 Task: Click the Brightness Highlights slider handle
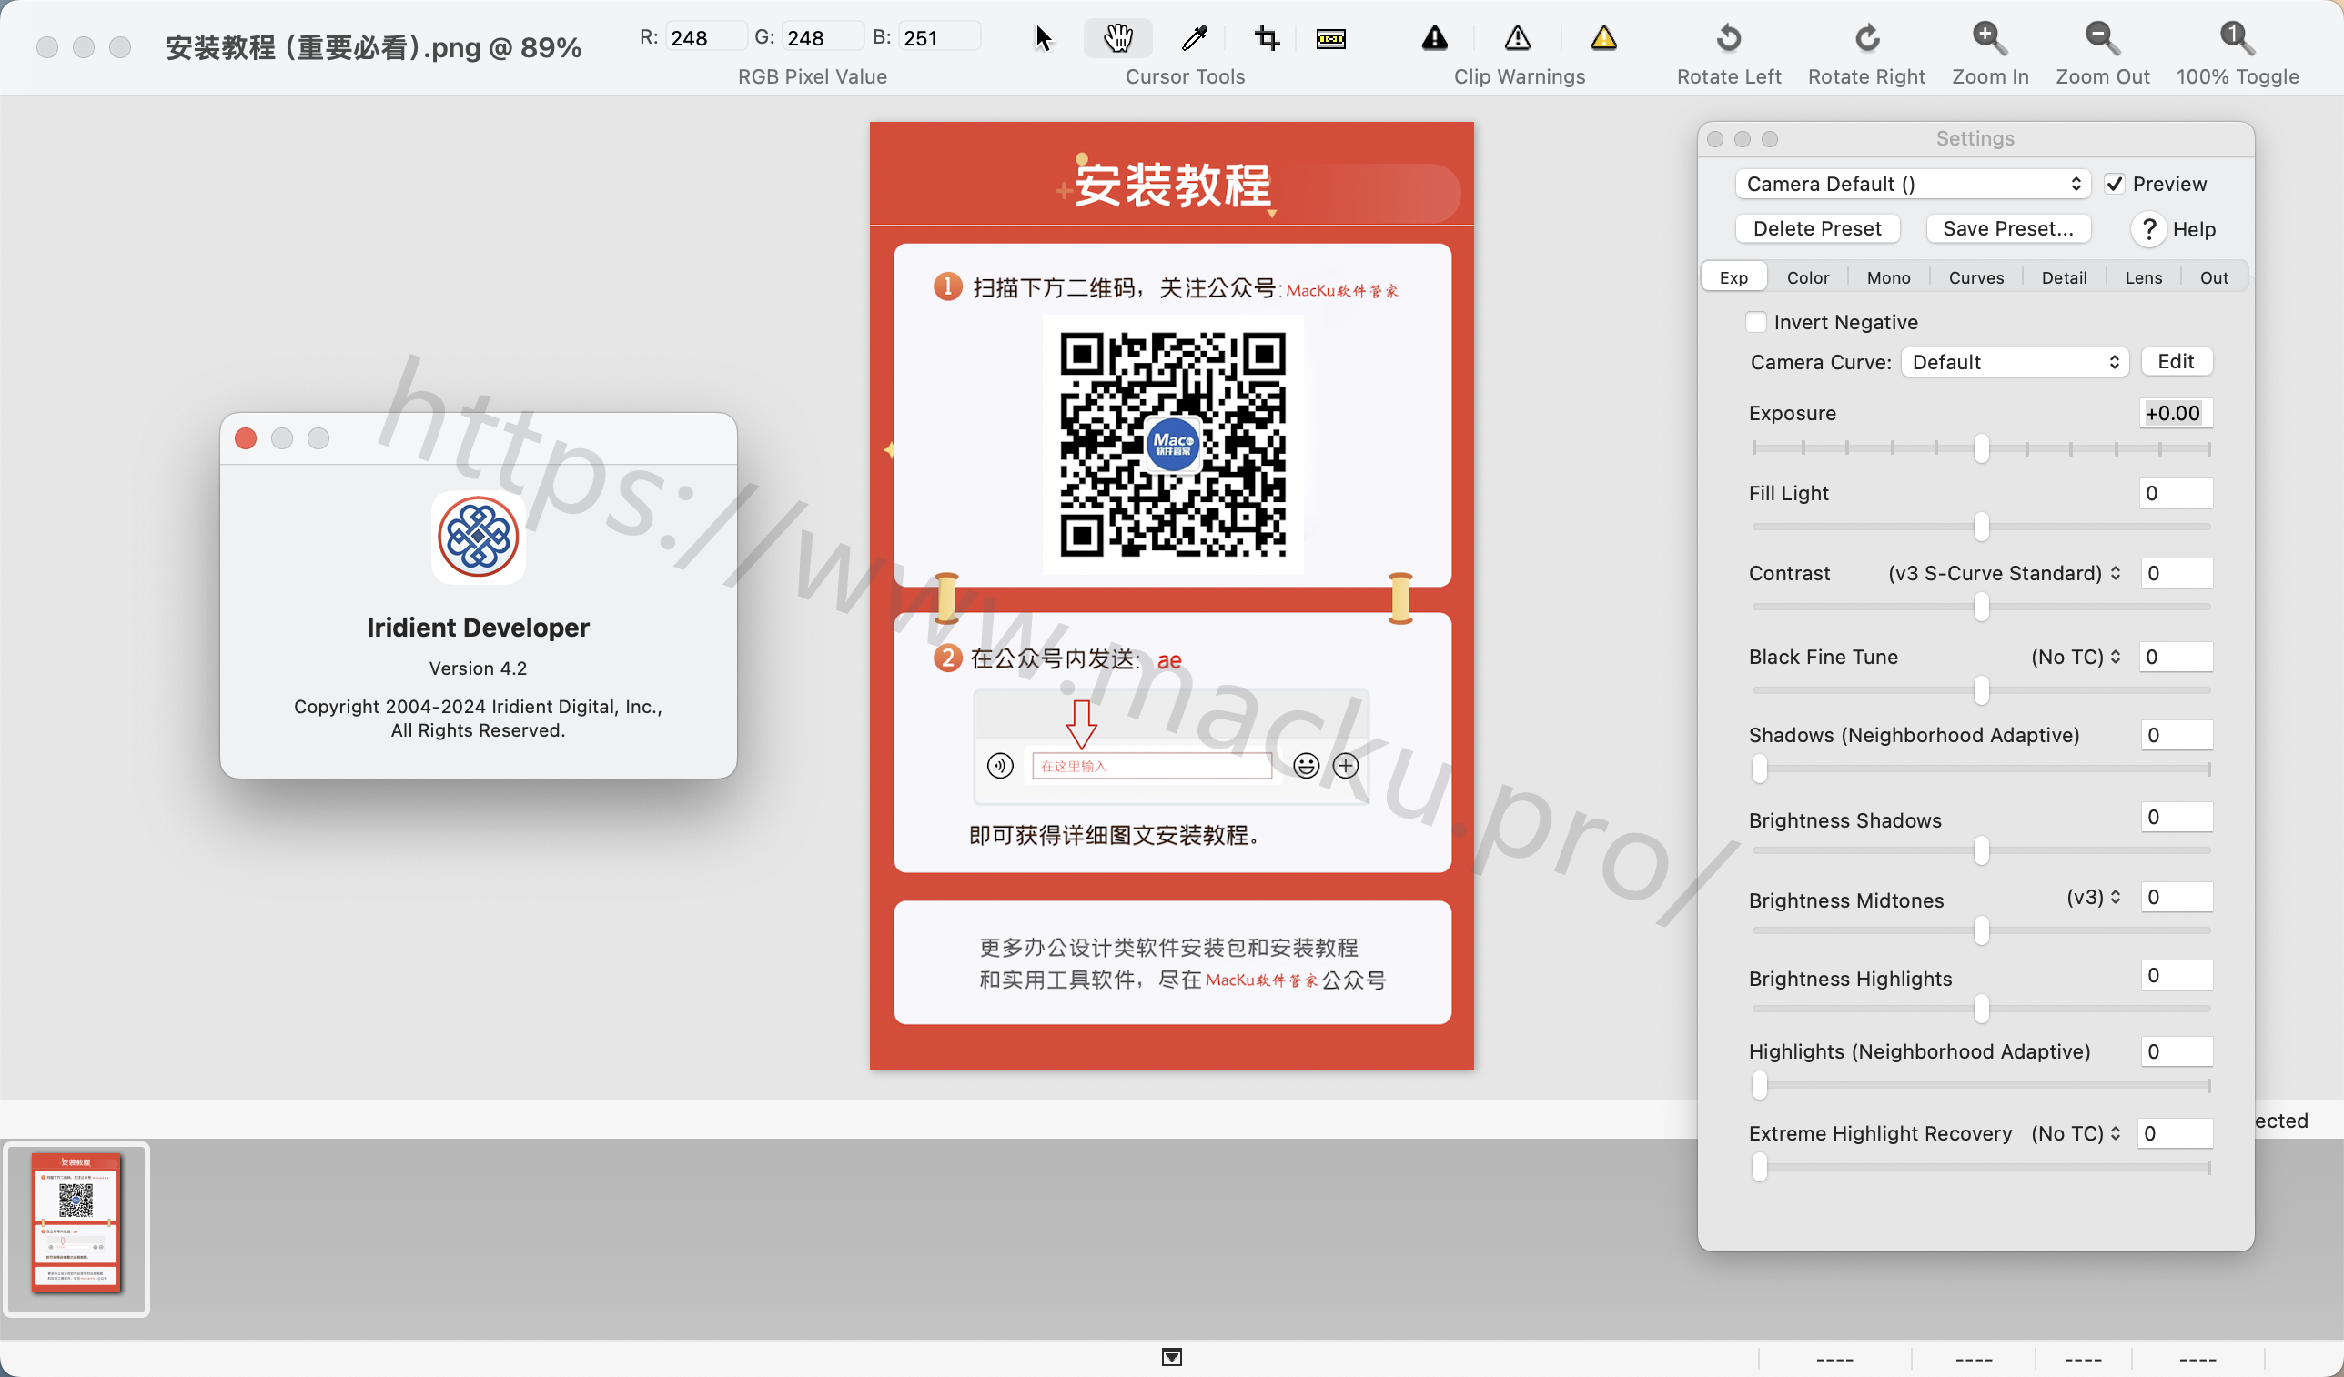[1981, 1008]
